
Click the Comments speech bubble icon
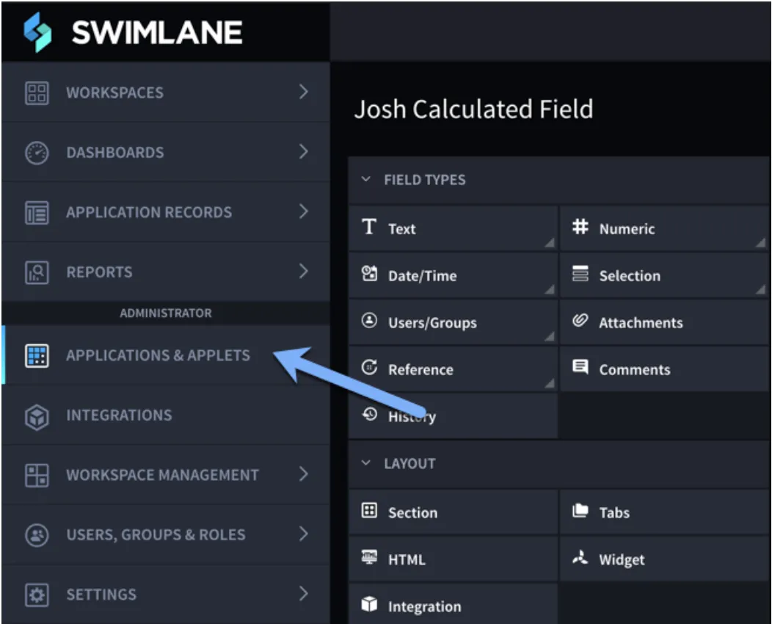[x=580, y=367]
